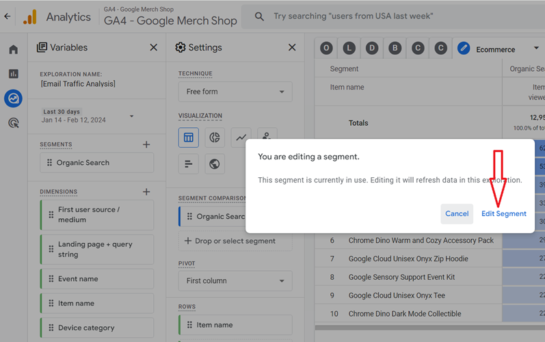Select the Organic Search segment in Variables
Image resolution: width=545 pixels, height=342 pixels.
[96, 163]
